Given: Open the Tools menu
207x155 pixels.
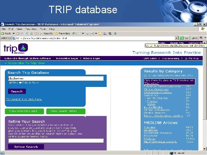Looking at the screenshot, I should 43,29.
